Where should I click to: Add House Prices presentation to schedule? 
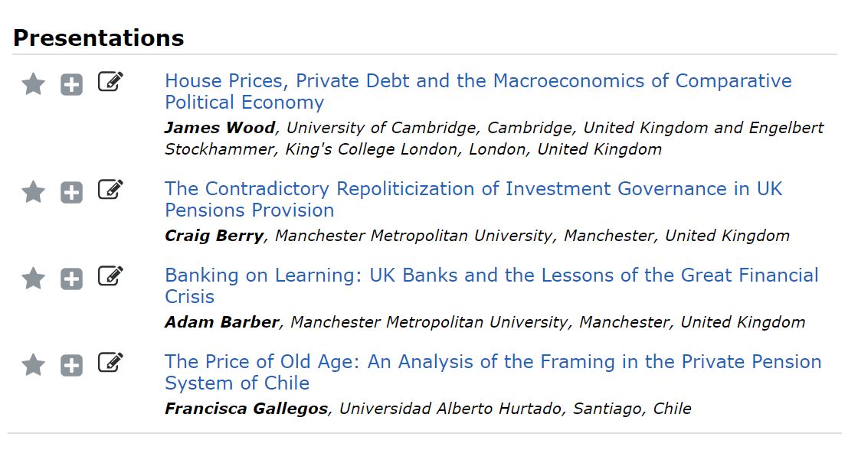71,85
